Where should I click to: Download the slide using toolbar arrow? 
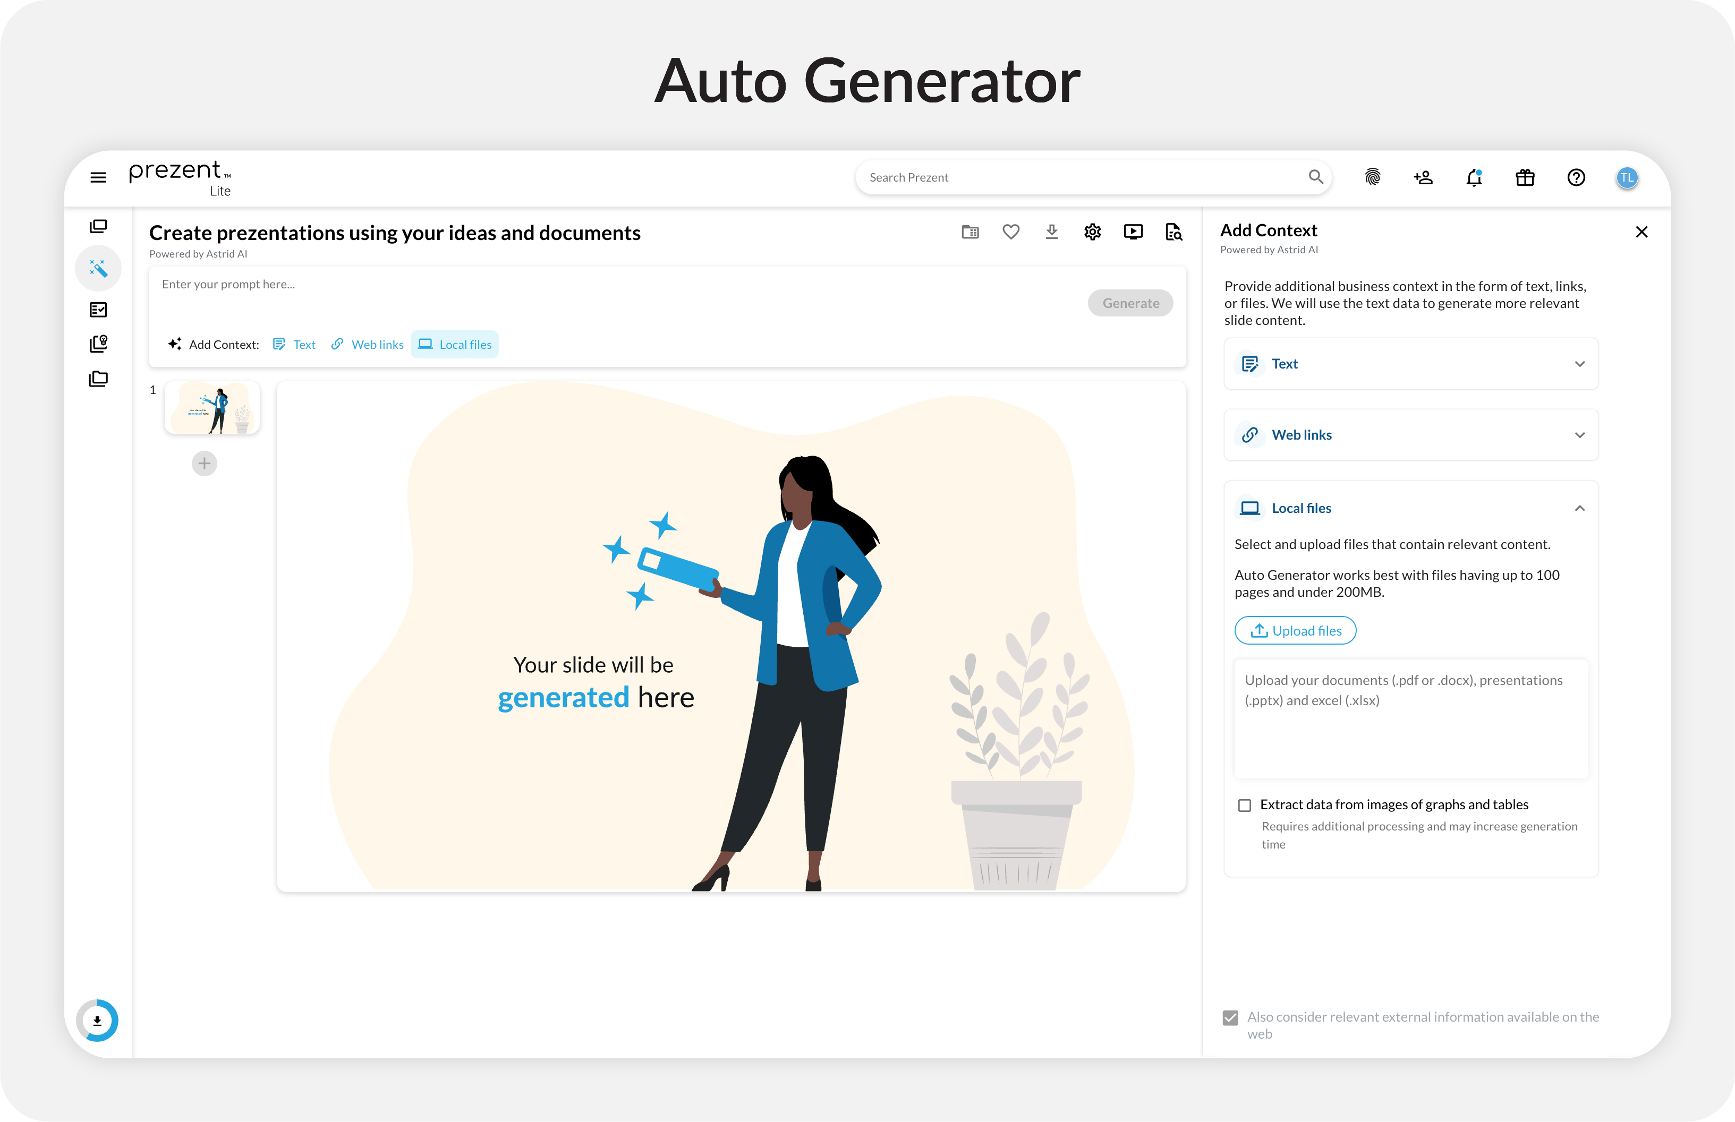[x=1051, y=232]
